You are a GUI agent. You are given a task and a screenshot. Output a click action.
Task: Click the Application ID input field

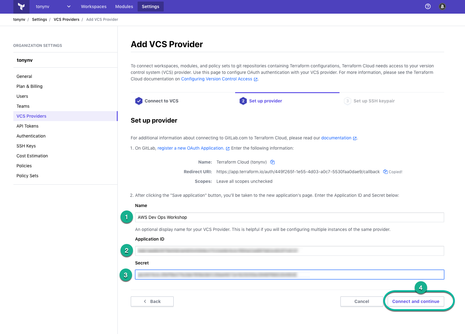289,250
